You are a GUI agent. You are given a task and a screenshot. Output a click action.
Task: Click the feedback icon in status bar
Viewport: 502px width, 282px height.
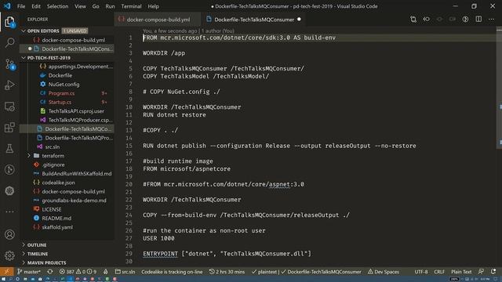coord(481,272)
